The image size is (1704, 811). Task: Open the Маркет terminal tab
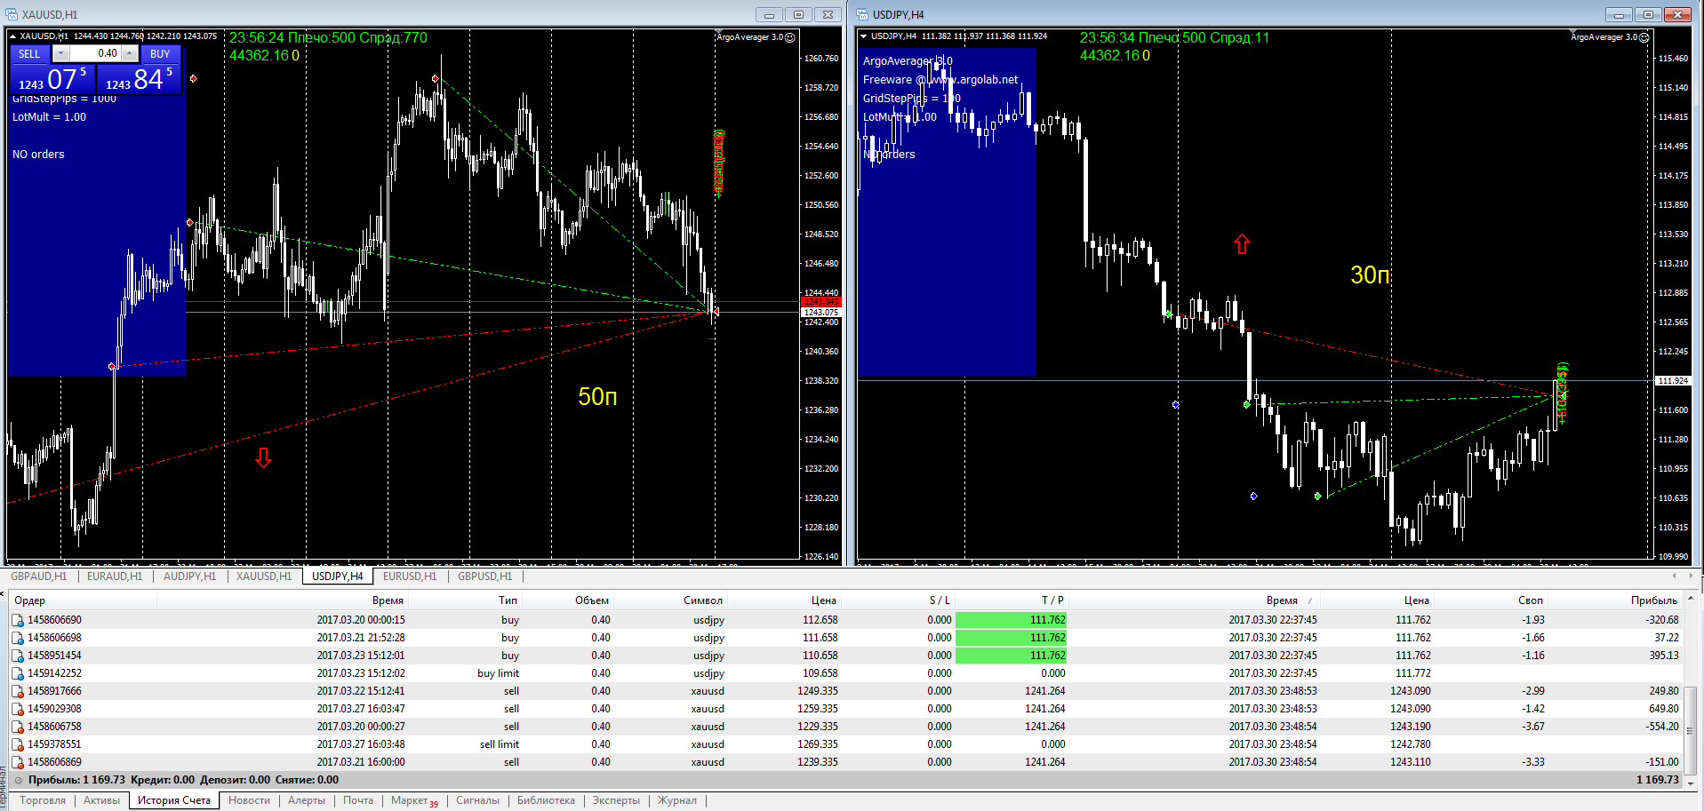[414, 801]
